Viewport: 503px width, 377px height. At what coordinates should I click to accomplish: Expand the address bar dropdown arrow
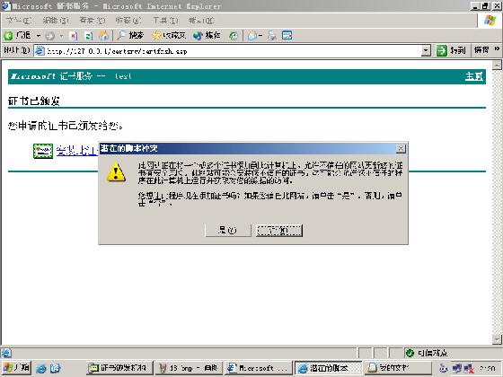426,51
